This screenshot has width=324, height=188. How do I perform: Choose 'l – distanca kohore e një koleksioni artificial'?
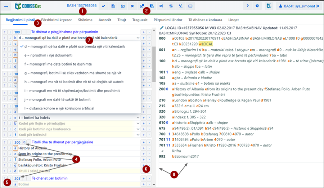[x=79, y=108]
